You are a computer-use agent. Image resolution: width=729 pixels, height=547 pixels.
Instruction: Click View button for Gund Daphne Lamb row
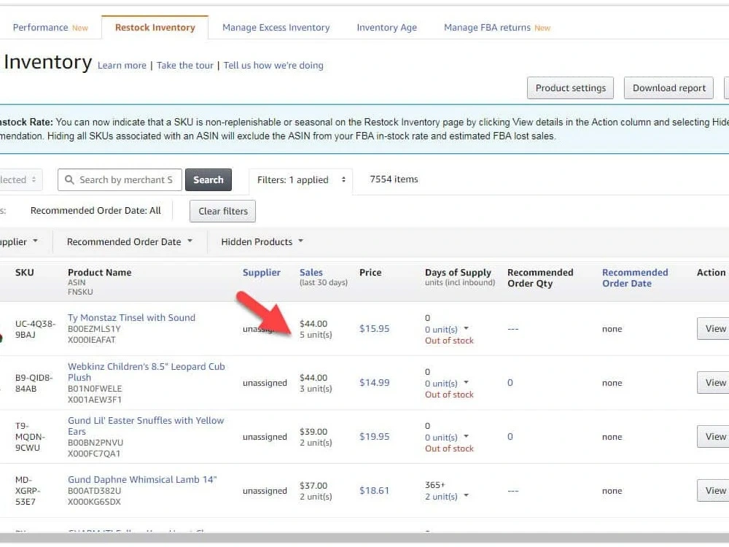pyautogui.click(x=713, y=491)
